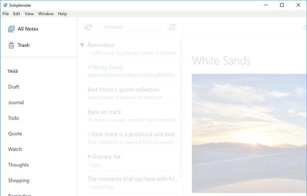This screenshot has height=196, width=307.
Task: Click the White Sands sunset image
Action: [249, 133]
